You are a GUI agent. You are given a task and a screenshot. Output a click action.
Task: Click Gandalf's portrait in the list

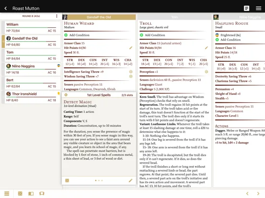pyautogui.click(x=9, y=38)
